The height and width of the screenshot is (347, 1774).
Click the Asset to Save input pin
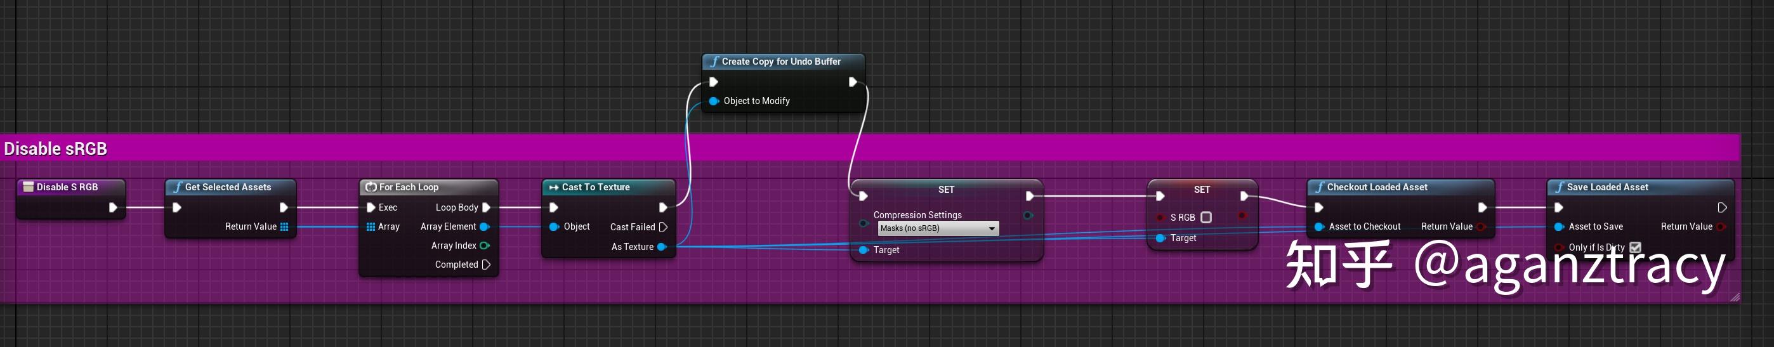[1559, 226]
